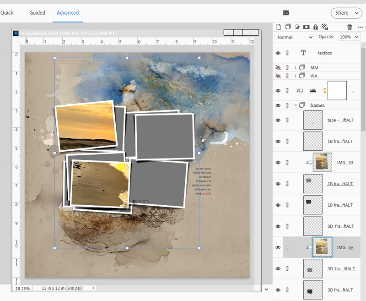Screen dimensions: 366x301
Task: Hide the levels adjustment layer
Action: (x=278, y=91)
